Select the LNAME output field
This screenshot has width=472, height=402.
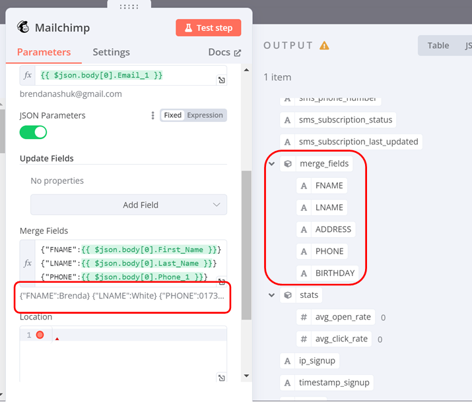[321, 208]
